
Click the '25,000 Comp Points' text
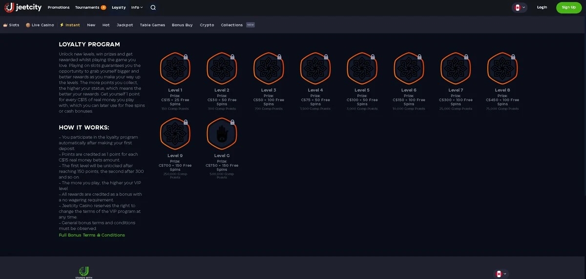[x=456, y=109]
